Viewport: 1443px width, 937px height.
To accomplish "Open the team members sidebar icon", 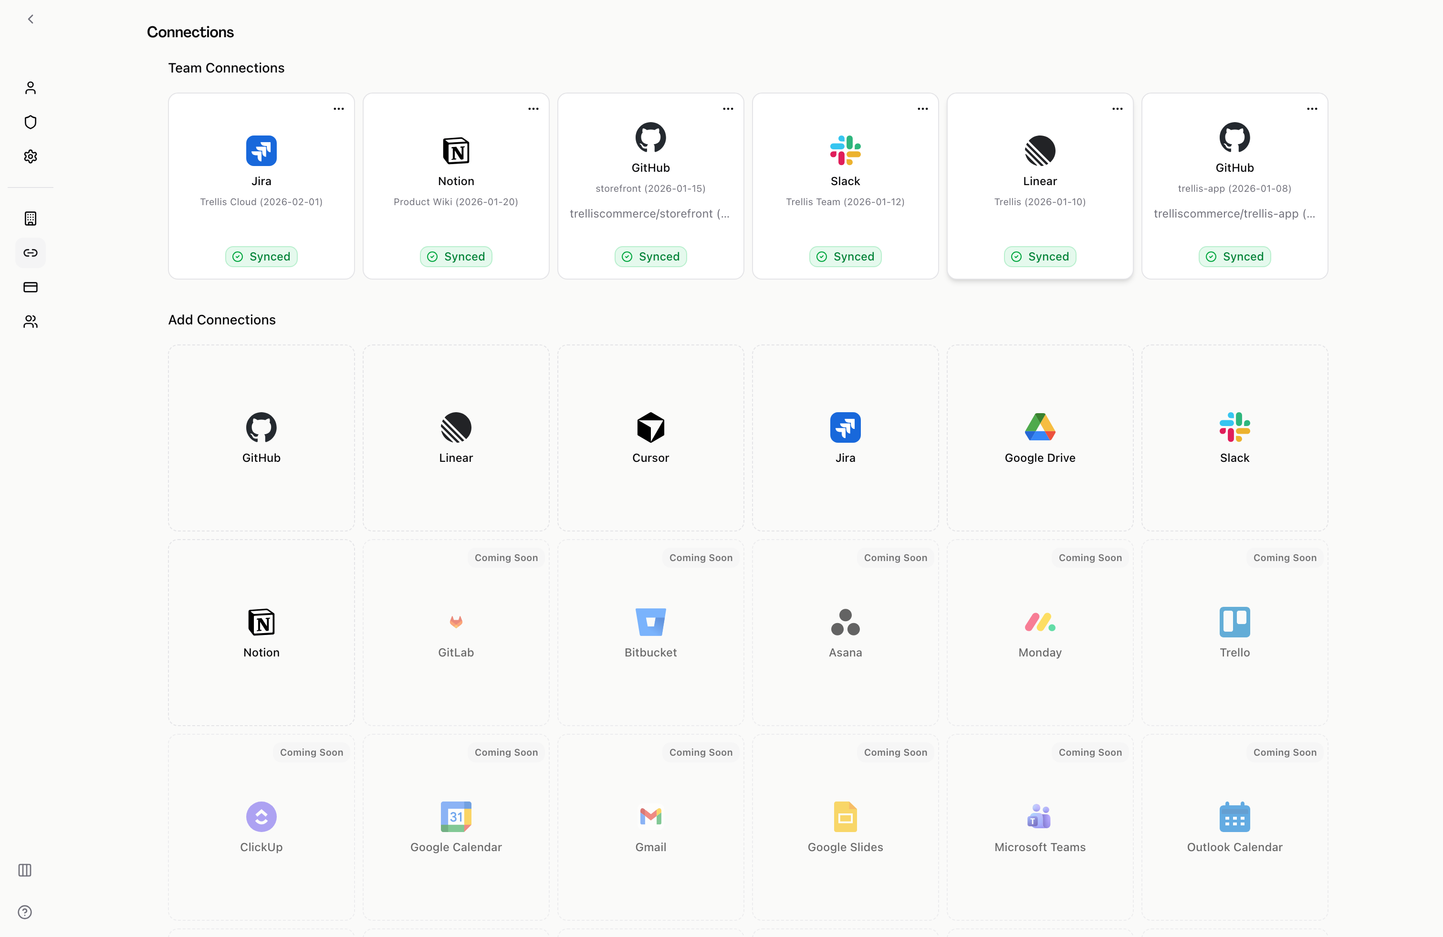I will pyautogui.click(x=31, y=321).
